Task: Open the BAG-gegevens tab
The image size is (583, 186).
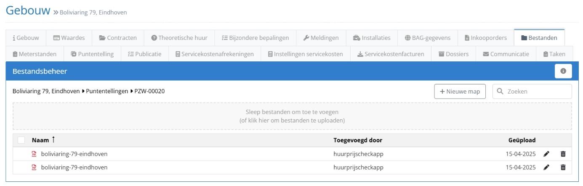Action: [x=427, y=38]
